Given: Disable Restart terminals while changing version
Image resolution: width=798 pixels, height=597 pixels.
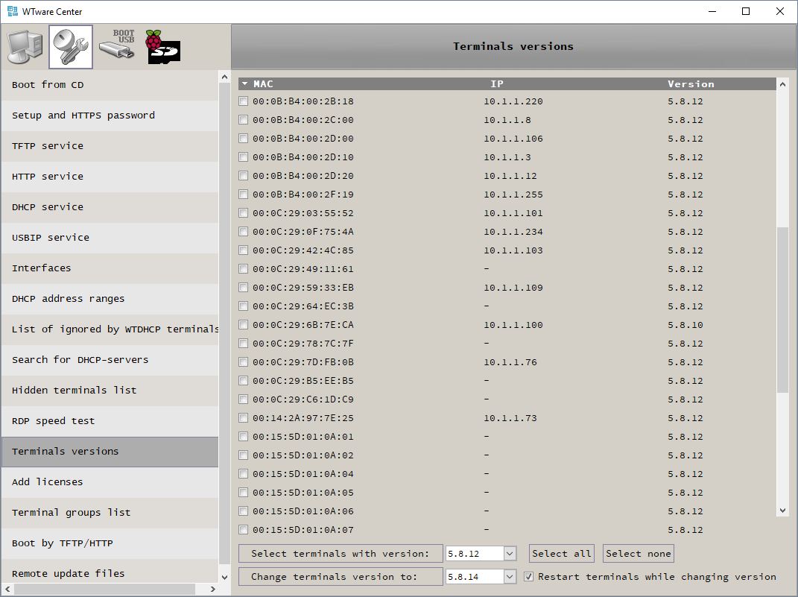Looking at the screenshot, I should [529, 577].
